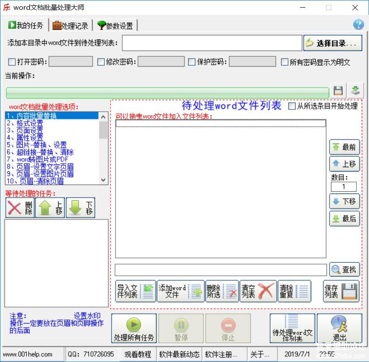Select 3、页面设置 in options list
The image size is (369, 362).
tap(25, 130)
